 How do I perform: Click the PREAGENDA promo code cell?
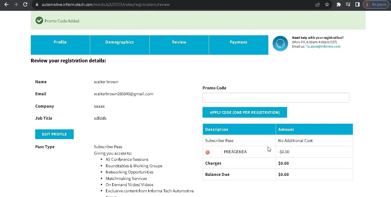tap(248, 152)
